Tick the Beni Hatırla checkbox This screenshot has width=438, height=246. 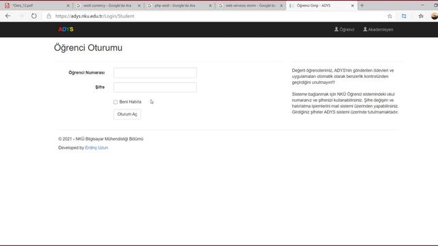click(x=116, y=102)
